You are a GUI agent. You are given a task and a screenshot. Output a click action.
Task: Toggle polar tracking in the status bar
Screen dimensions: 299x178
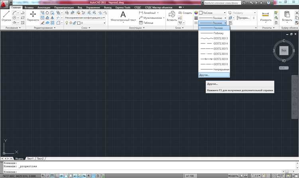pos(61,176)
